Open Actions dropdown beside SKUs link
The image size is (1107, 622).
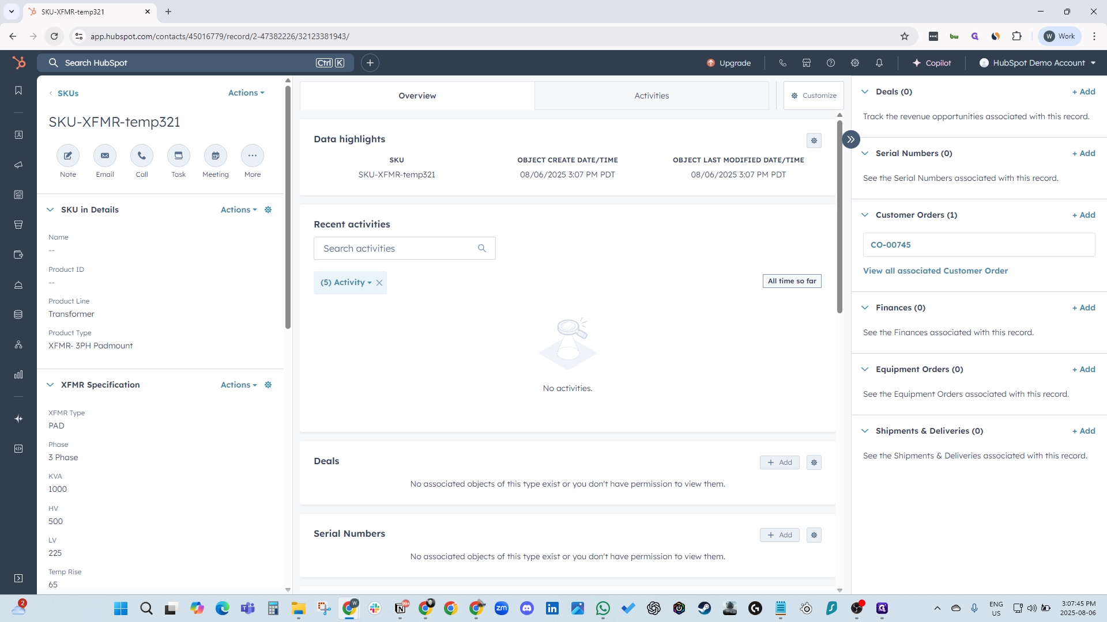tap(246, 93)
